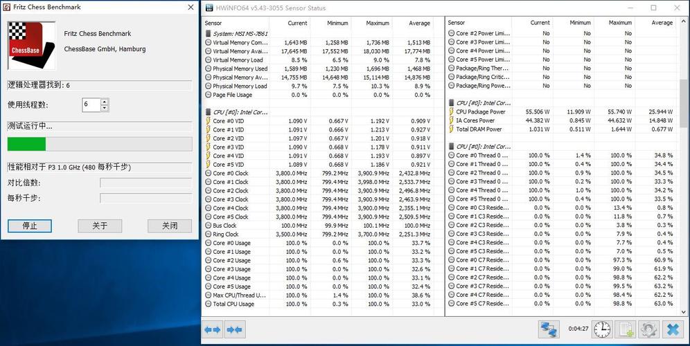Stop the benchmark with the 停止 button
The width and height of the screenshot is (690, 346).
(30, 226)
